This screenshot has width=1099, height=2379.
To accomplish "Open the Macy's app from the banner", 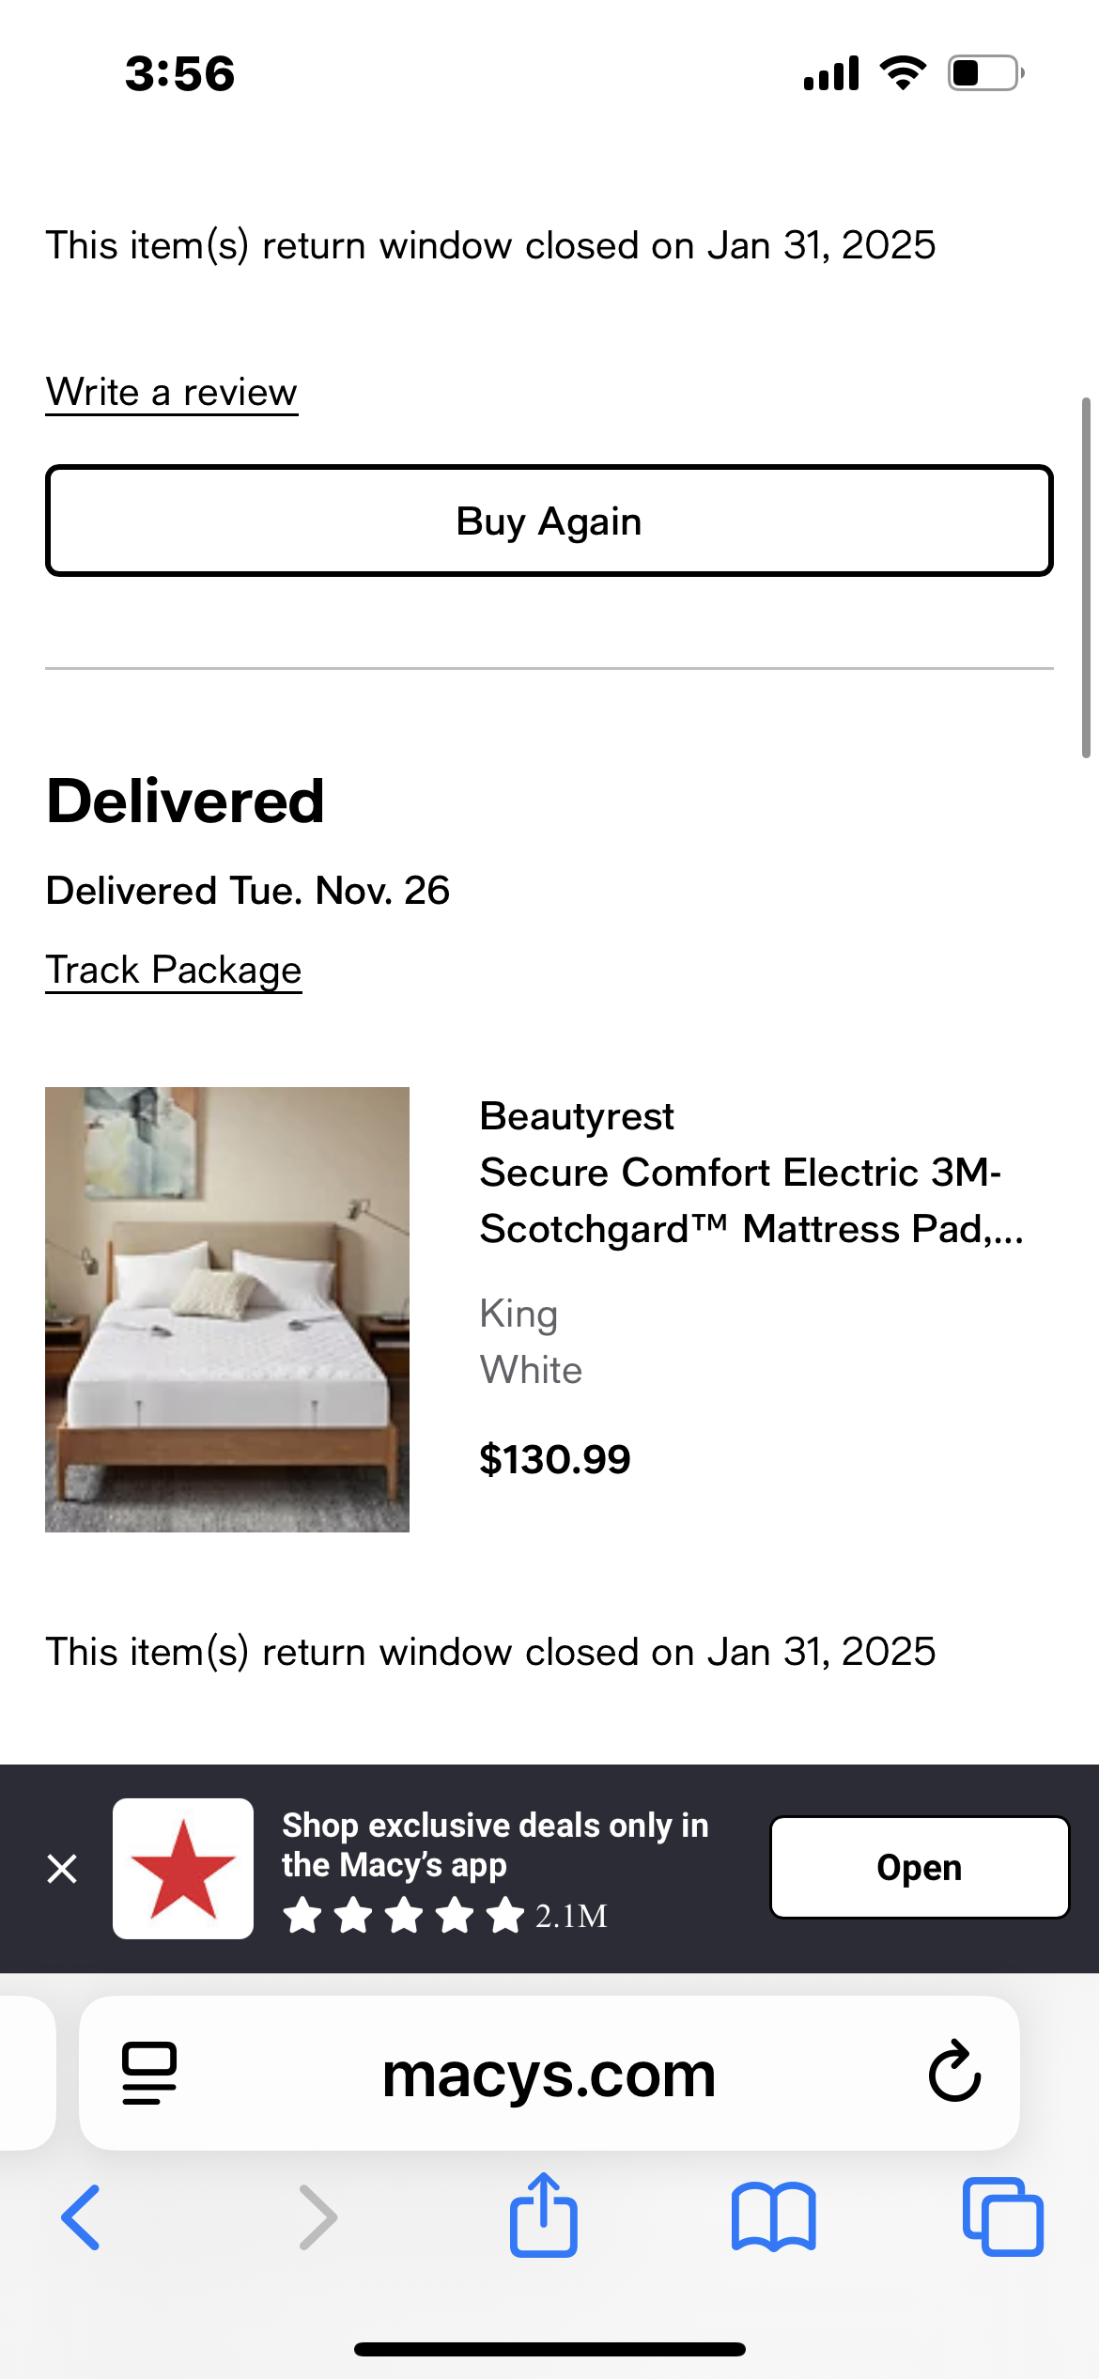I will (920, 1867).
